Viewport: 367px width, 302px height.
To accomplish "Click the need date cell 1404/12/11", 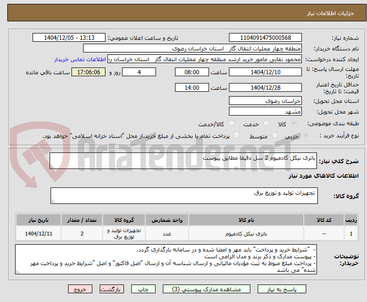I will click(38, 233).
